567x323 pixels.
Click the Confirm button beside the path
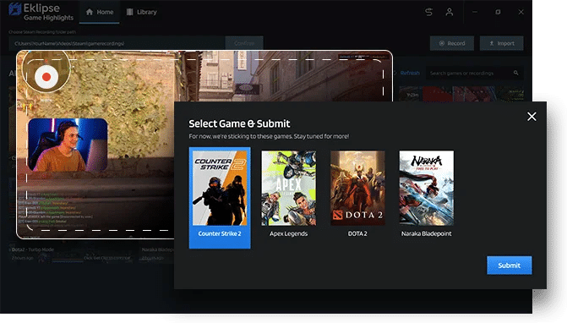coord(244,43)
